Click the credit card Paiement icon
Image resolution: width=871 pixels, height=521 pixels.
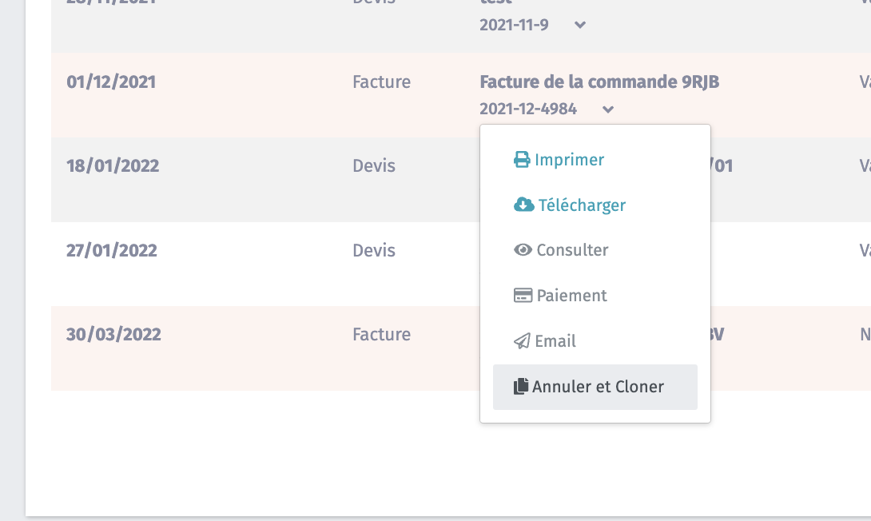[523, 296]
